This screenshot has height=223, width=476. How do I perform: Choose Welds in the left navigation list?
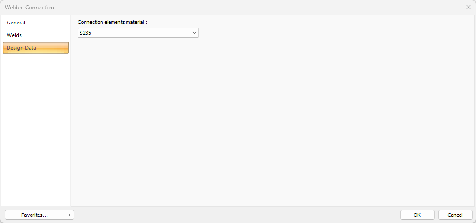(x=14, y=35)
